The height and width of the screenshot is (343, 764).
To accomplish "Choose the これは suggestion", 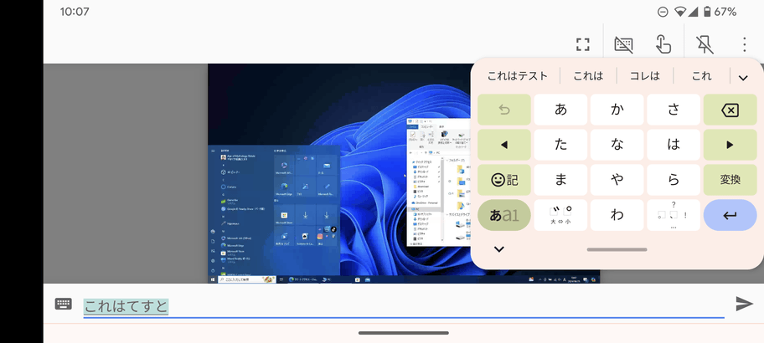I will (588, 76).
